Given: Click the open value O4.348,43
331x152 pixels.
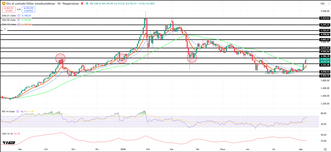Looking at the screenshot, I should click(96, 4).
